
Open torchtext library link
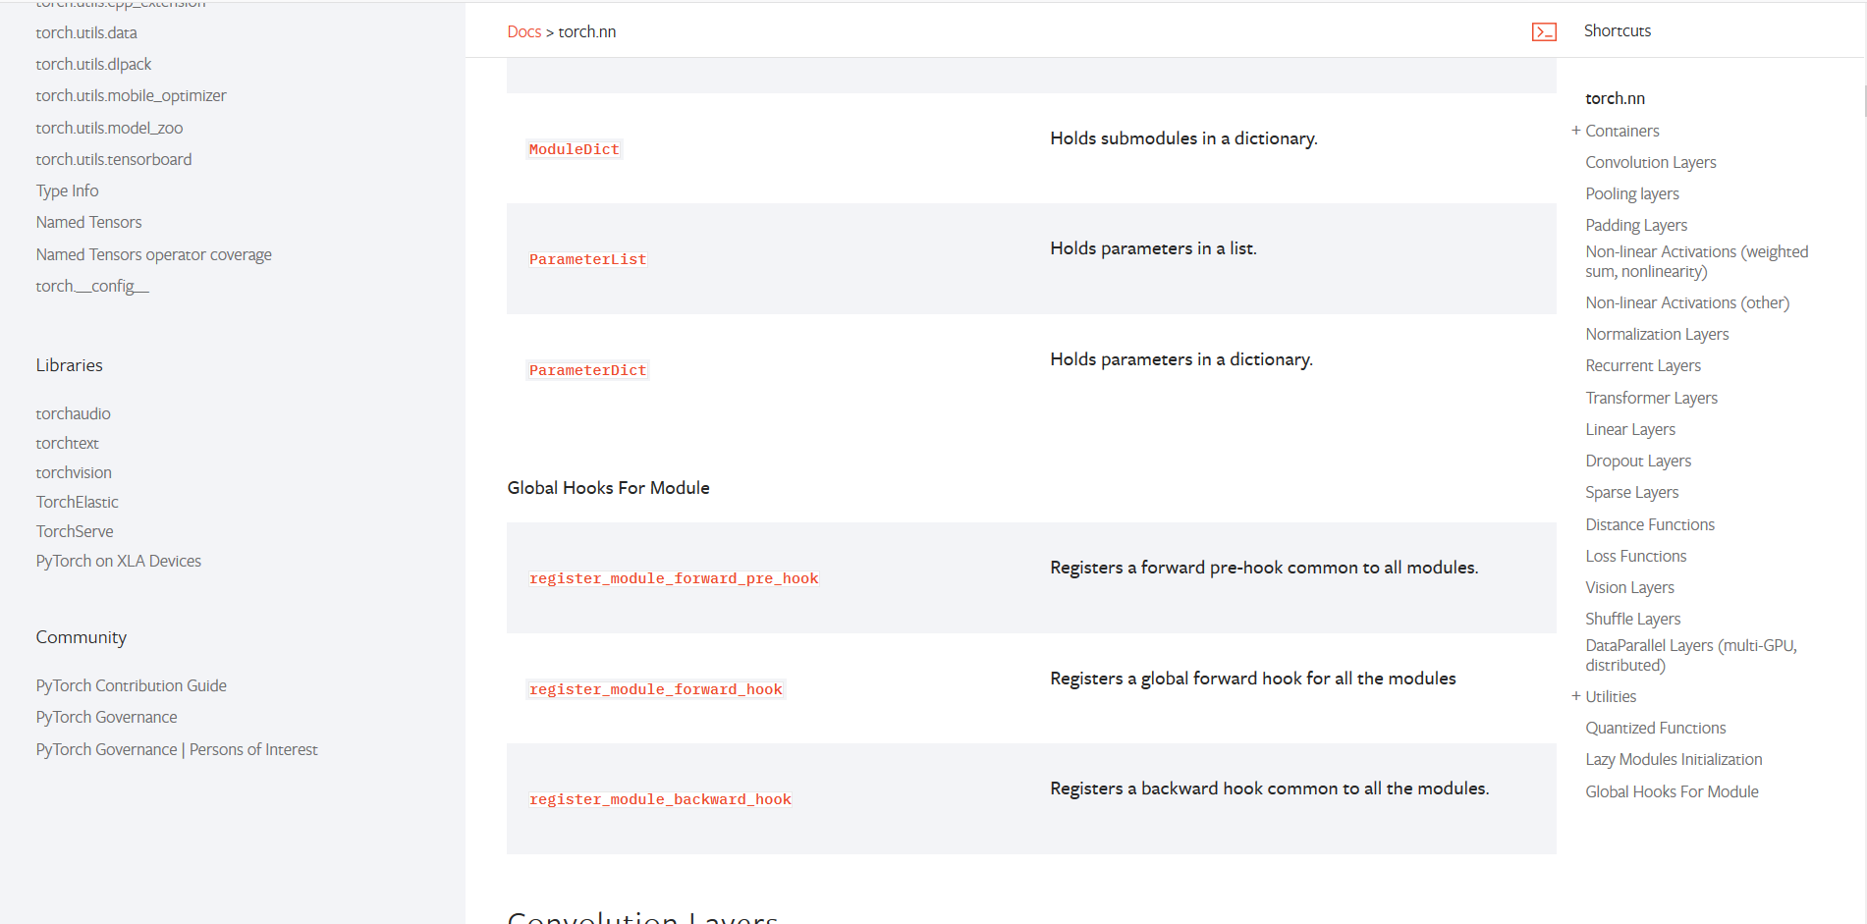67,443
